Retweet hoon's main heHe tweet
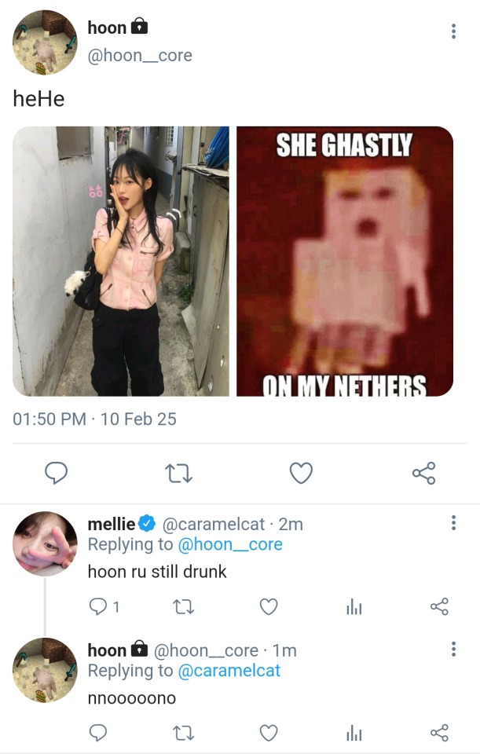The height and width of the screenshot is (754, 480). (x=179, y=472)
